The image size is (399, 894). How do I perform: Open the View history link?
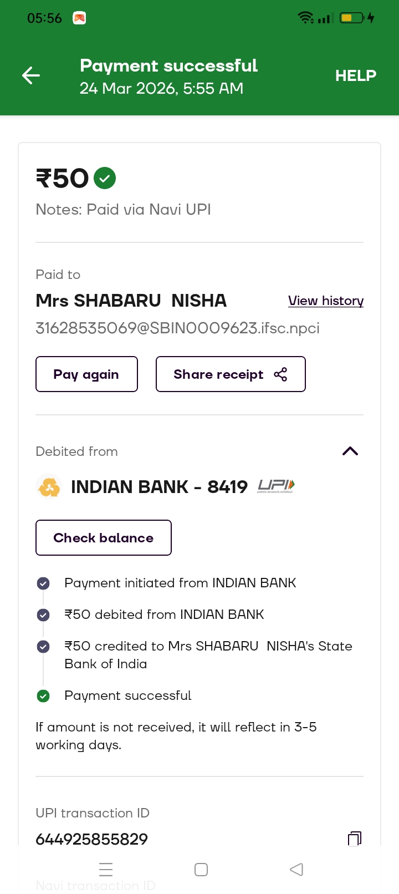click(x=326, y=301)
